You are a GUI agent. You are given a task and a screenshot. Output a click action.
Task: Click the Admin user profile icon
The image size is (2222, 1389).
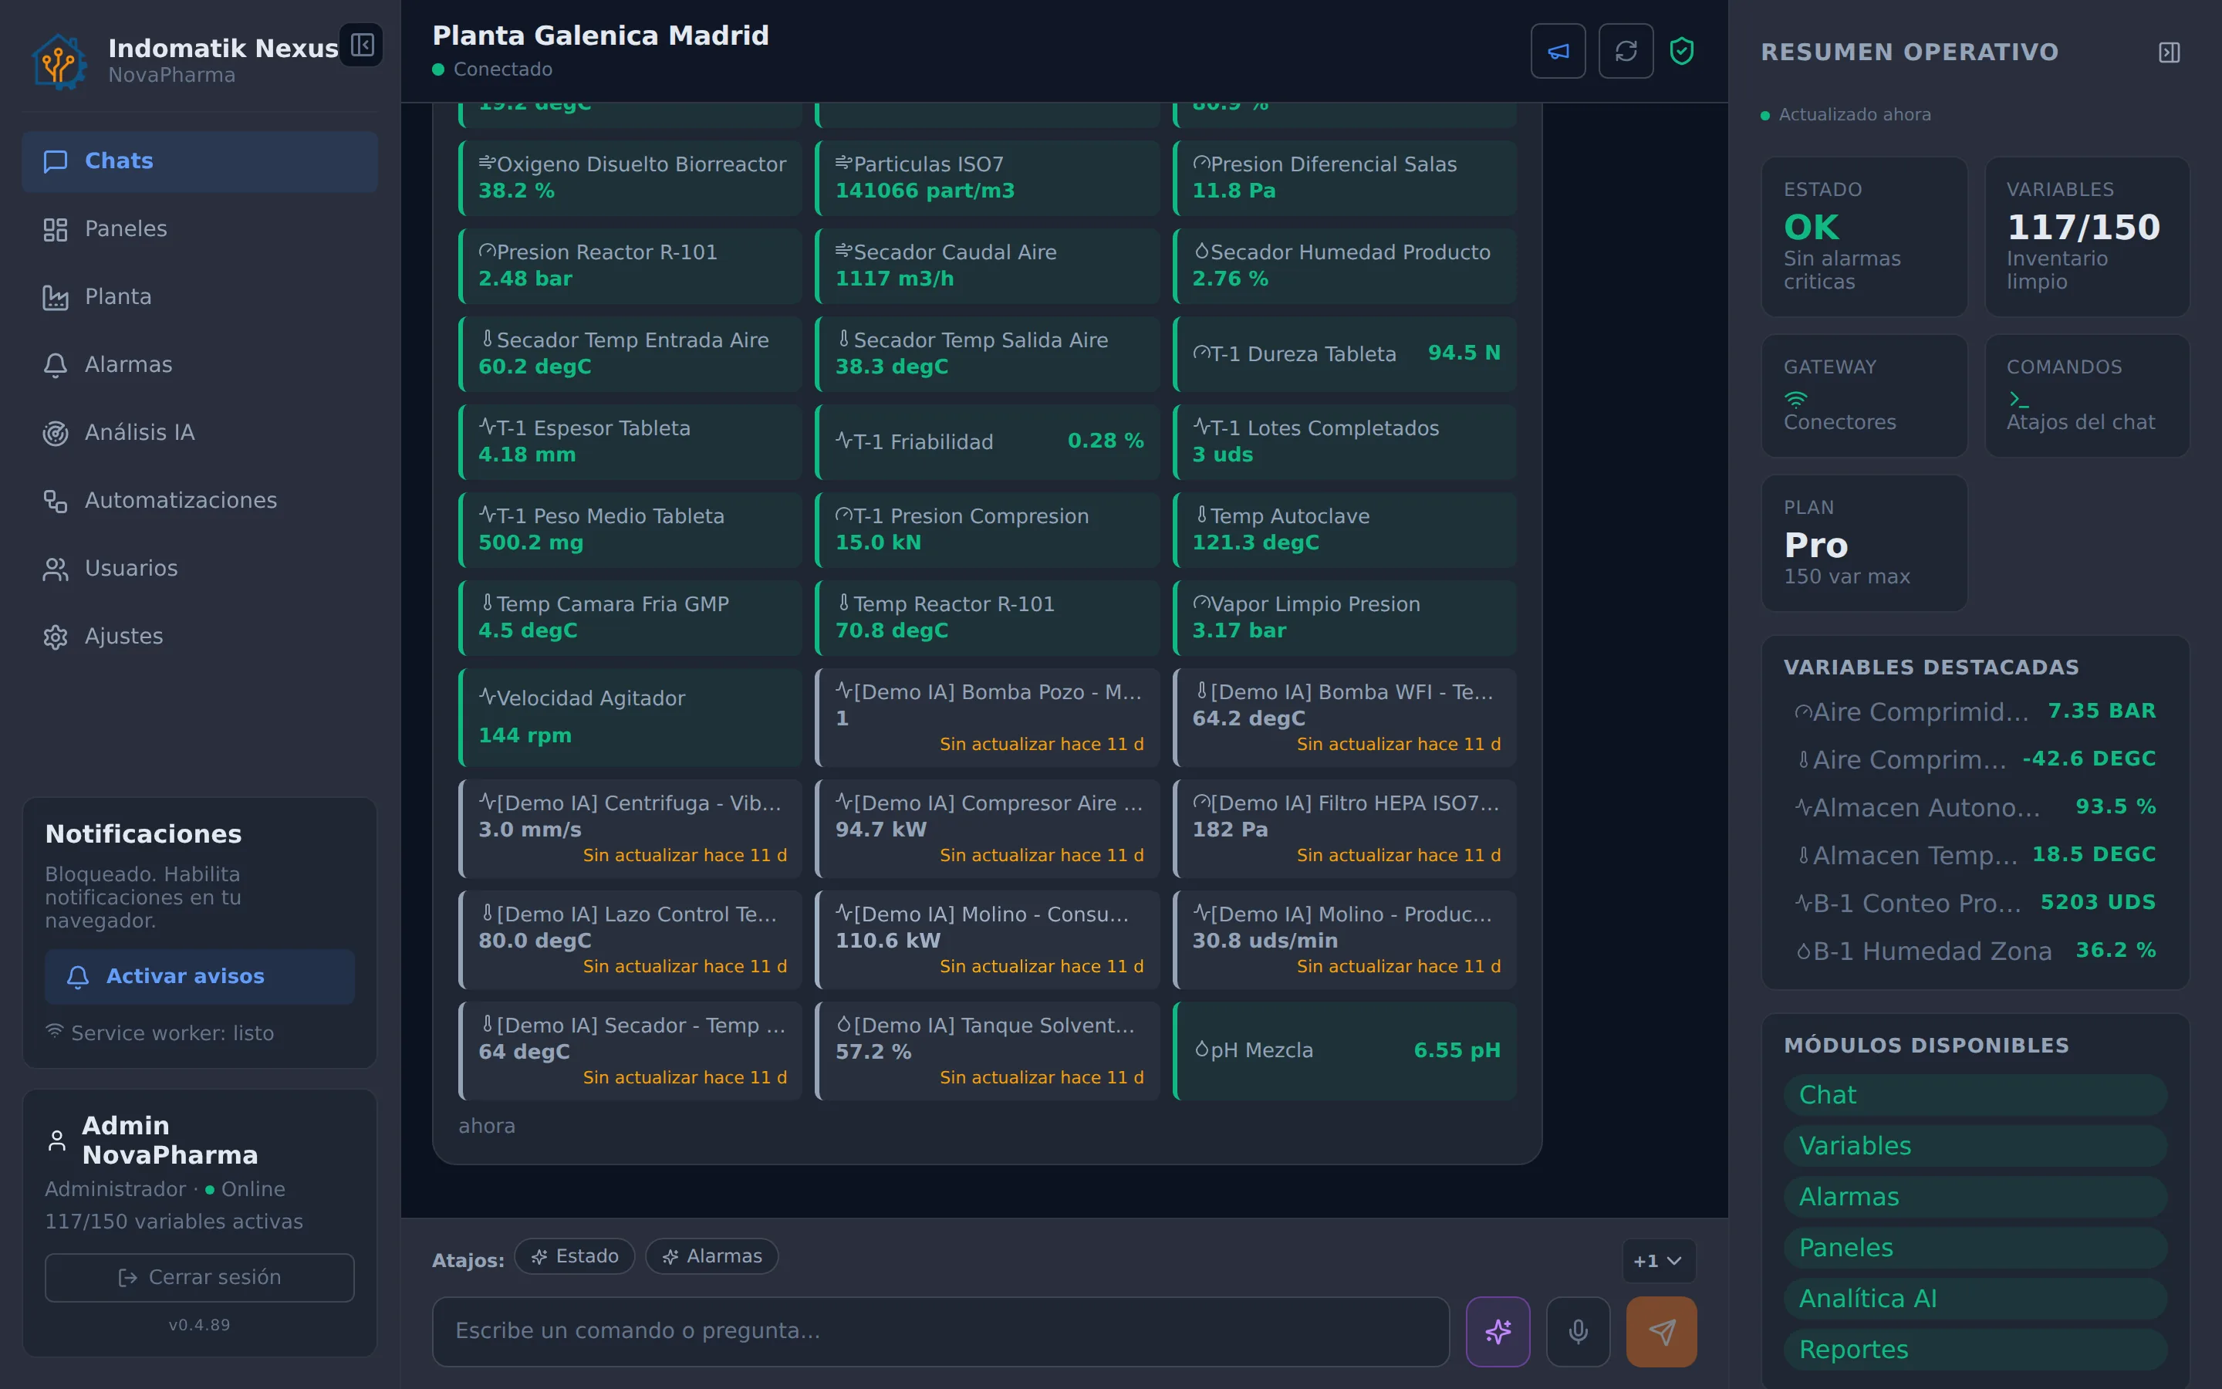[x=57, y=1141]
